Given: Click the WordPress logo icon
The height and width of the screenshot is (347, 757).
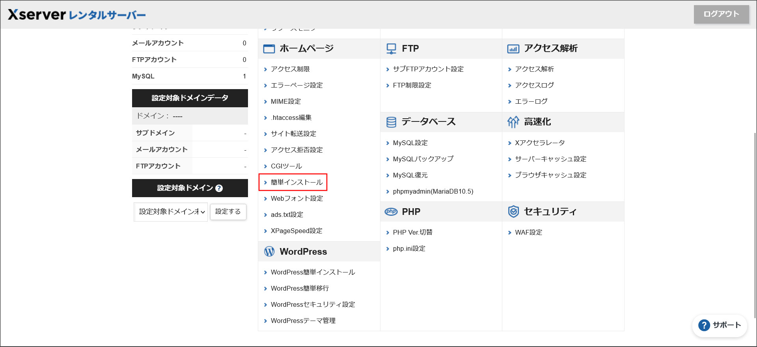Looking at the screenshot, I should tap(269, 252).
